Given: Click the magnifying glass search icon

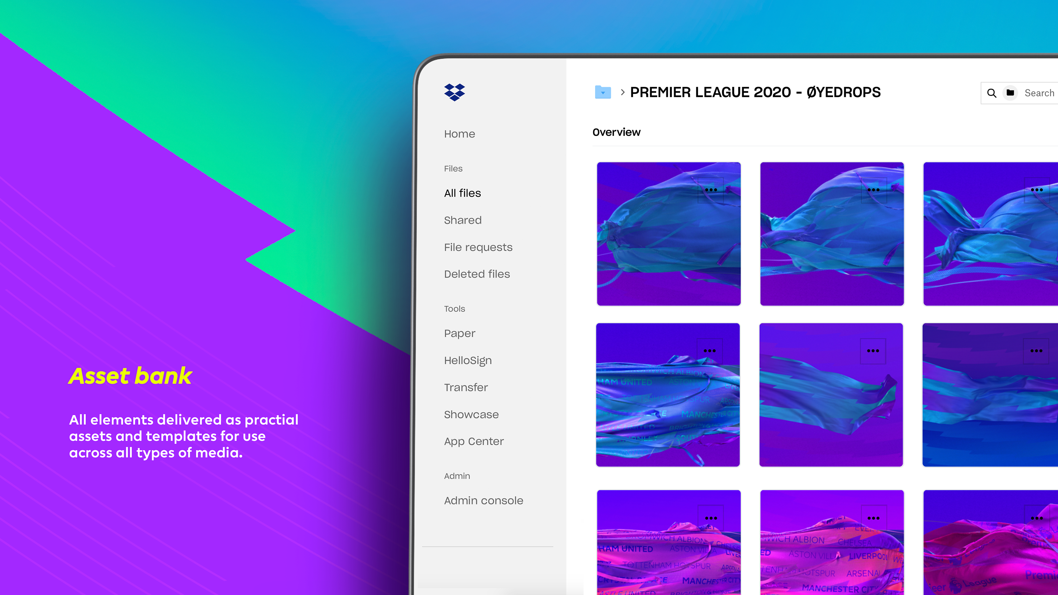Looking at the screenshot, I should click(992, 93).
